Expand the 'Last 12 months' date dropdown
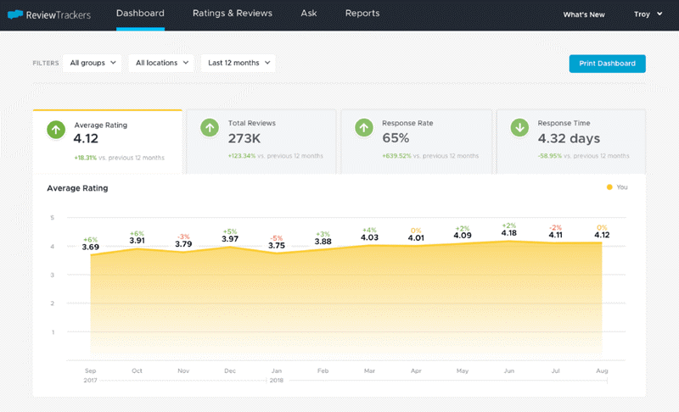Viewport: 679px width, 412px height. click(x=238, y=63)
